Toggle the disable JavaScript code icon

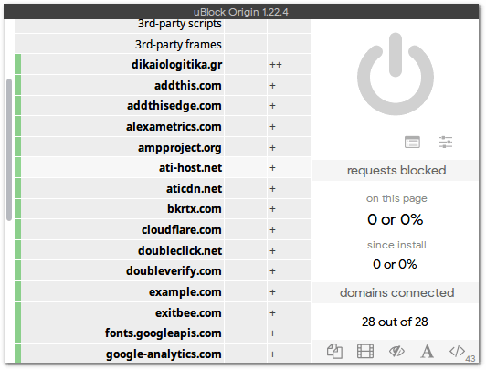coord(458,351)
